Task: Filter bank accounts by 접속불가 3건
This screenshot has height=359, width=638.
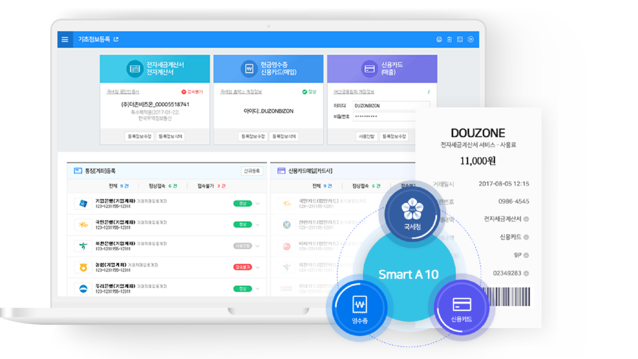Action: tap(211, 185)
